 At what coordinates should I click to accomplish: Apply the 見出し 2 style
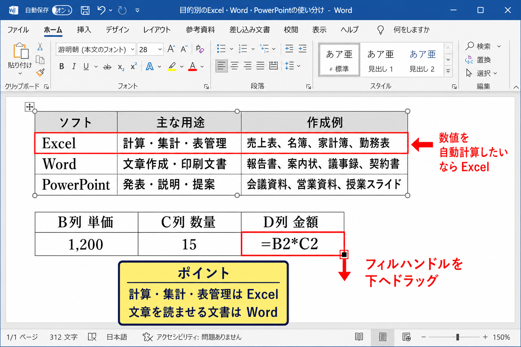pos(422,60)
